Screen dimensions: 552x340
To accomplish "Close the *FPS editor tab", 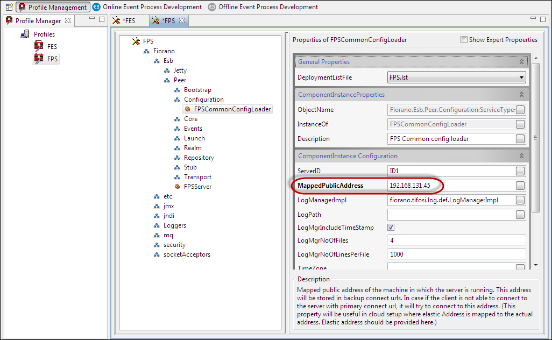I will [182, 20].
